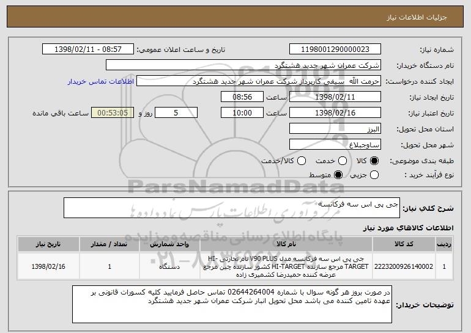The image size is (471, 333).
Task: Click the شماره نیاز field 1198001290000023
Action: coord(335,49)
